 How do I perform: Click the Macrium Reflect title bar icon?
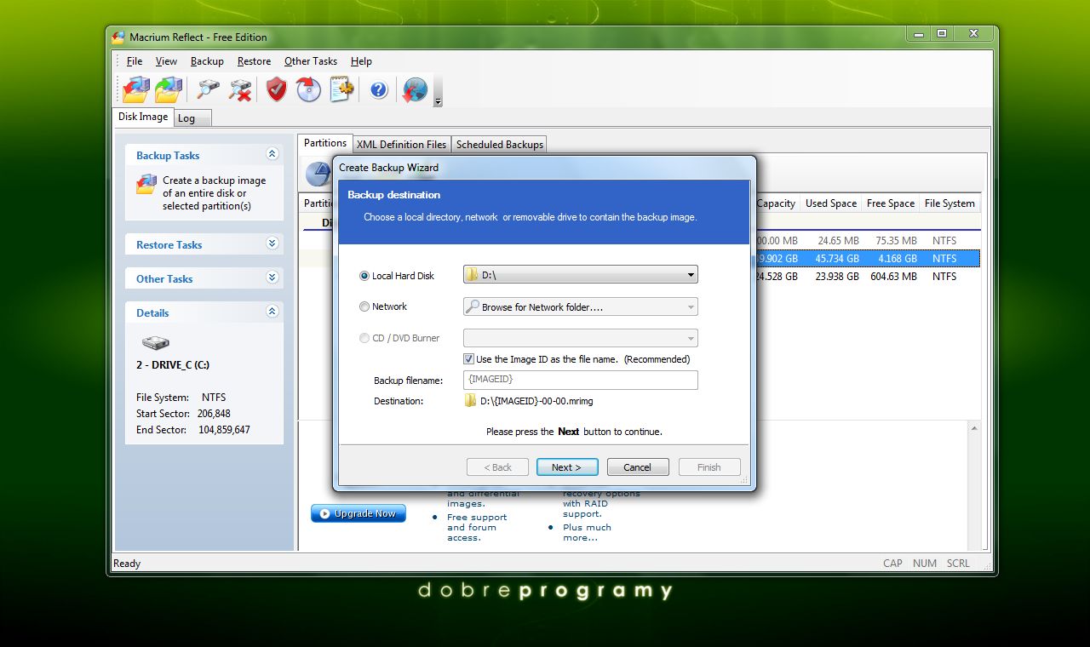coord(119,37)
